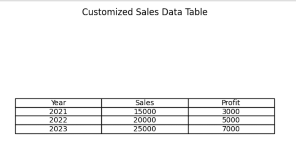Image resolution: width=296 pixels, height=163 pixels.
Task: Click the Year column header cell
Action: 58,103
